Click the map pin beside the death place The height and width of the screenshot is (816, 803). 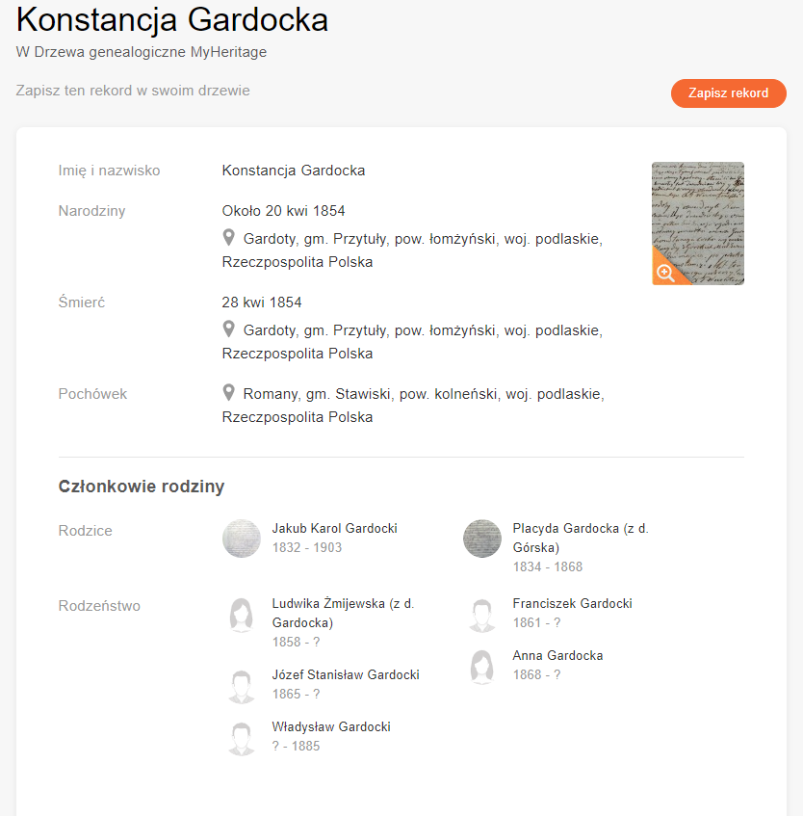[x=229, y=329]
